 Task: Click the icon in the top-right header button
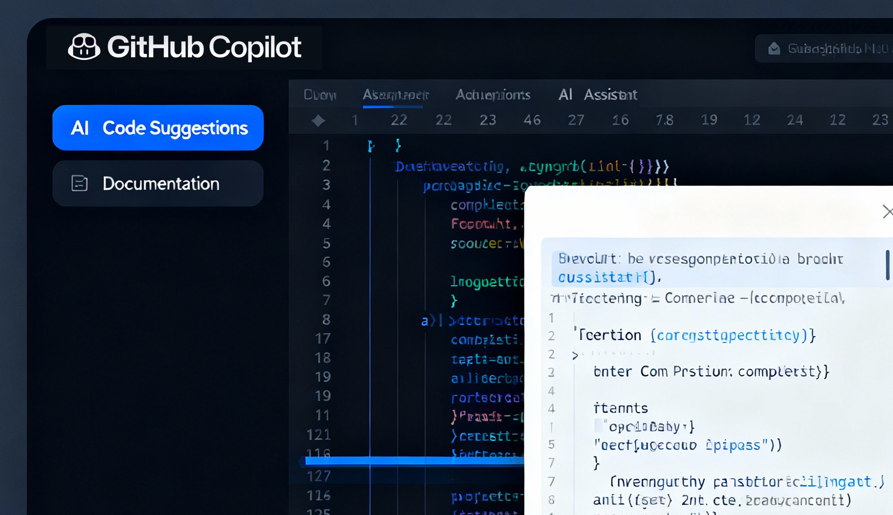(x=774, y=49)
